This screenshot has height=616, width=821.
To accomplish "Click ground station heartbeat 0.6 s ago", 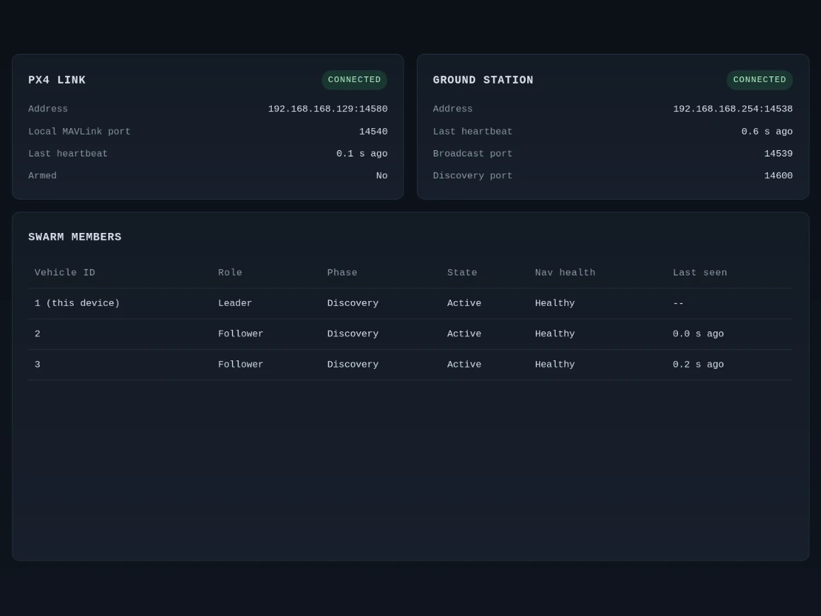I will coord(767,132).
